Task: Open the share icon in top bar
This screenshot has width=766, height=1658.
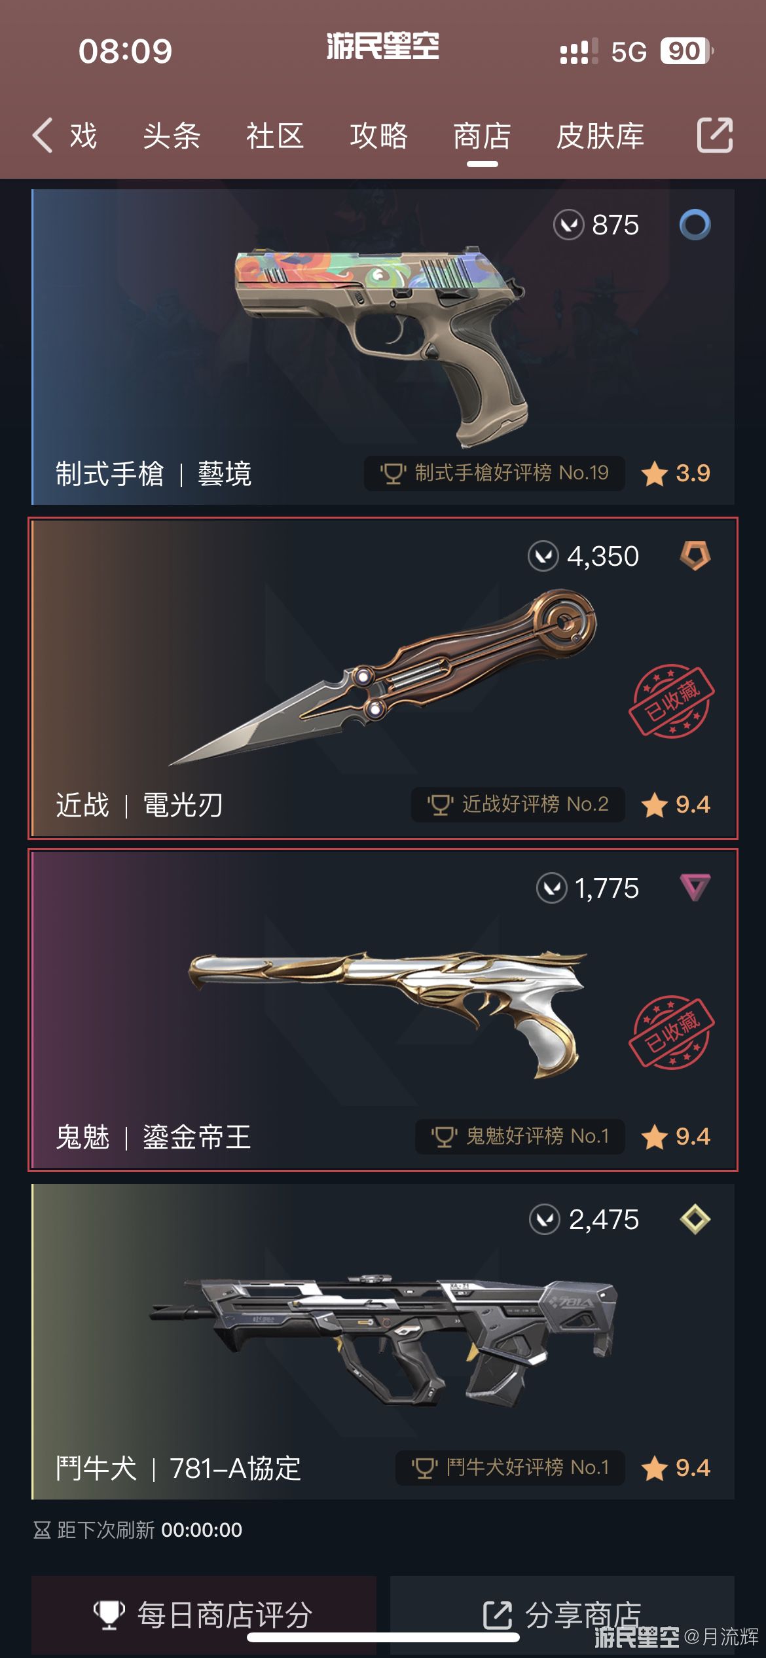Action: (x=715, y=136)
